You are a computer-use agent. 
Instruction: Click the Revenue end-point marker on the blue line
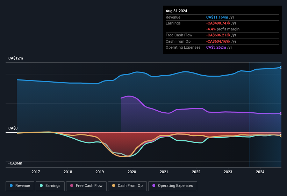(x=281, y=67)
